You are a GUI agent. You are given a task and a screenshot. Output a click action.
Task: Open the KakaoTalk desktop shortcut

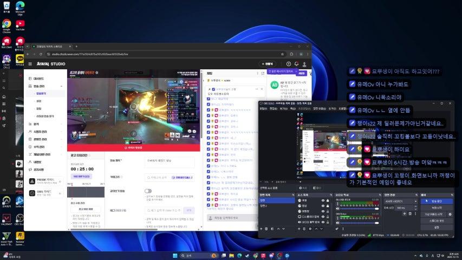19,61
